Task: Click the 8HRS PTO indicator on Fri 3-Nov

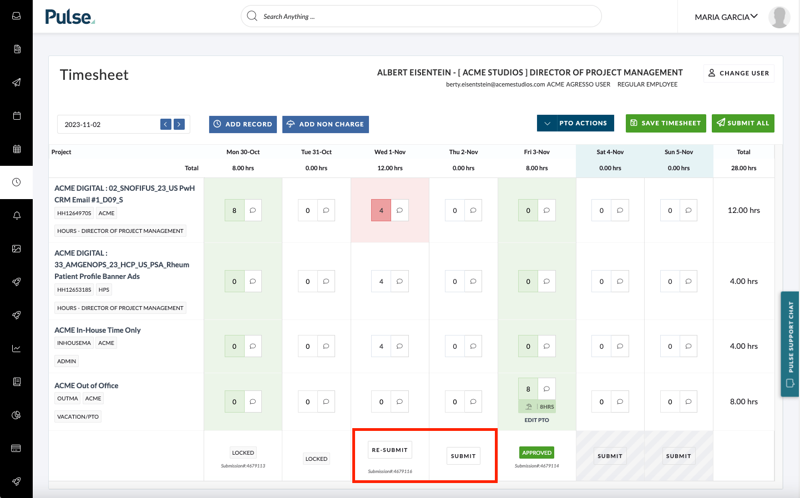Action: tap(537, 406)
